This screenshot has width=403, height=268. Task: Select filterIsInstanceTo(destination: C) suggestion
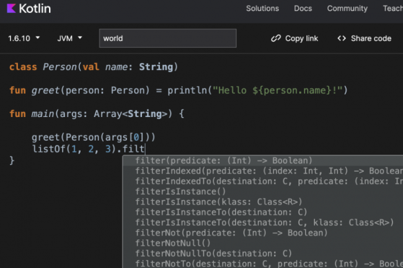pos(263,212)
